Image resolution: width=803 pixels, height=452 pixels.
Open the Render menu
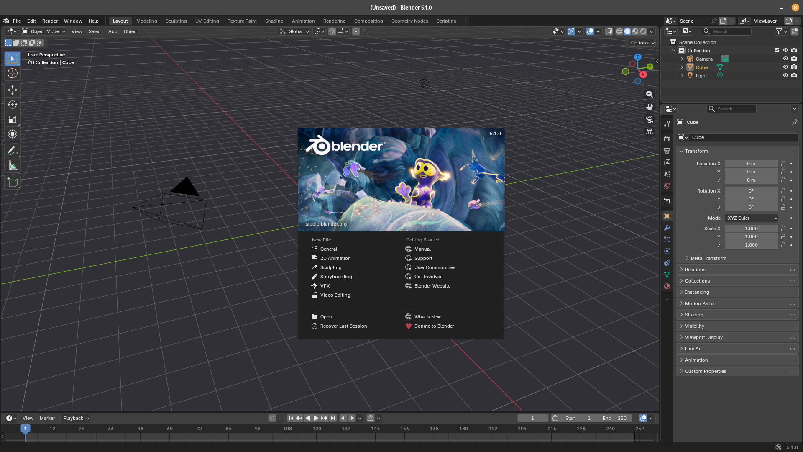point(50,21)
